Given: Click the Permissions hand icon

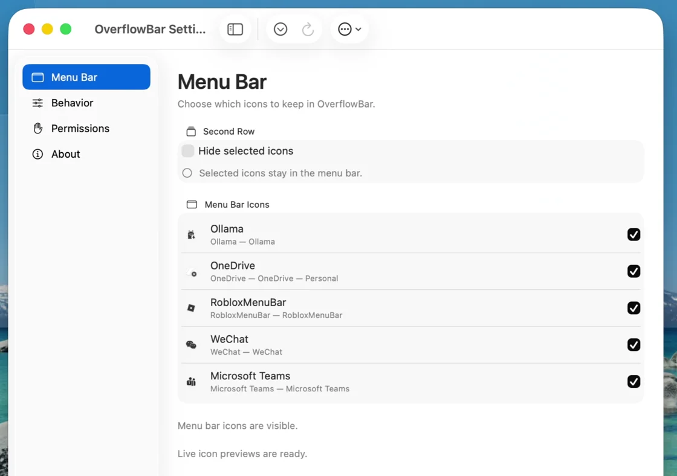Looking at the screenshot, I should [38, 128].
